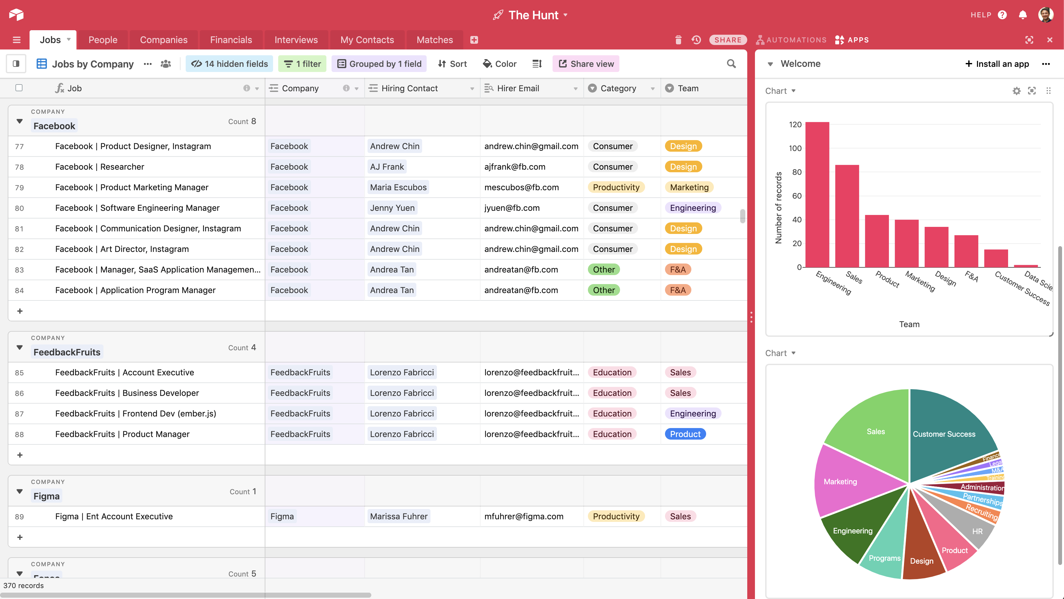The width and height of the screenshot is (1064, 599).
Task: Collapse the Welcome dashboard section
Action: coord(770,64)
